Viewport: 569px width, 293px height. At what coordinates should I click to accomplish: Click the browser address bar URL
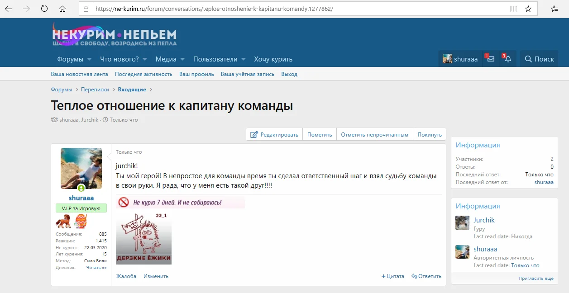(214, 9)
